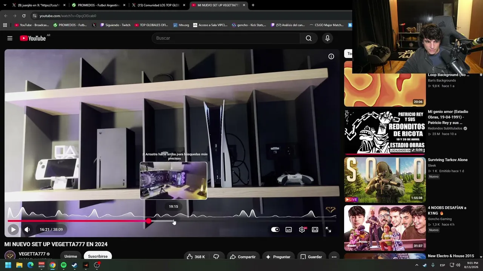The image size is (483, 271).
Task: Open the Surviving Tarkov Alone live thumbnail
Action: coord(385,180)
